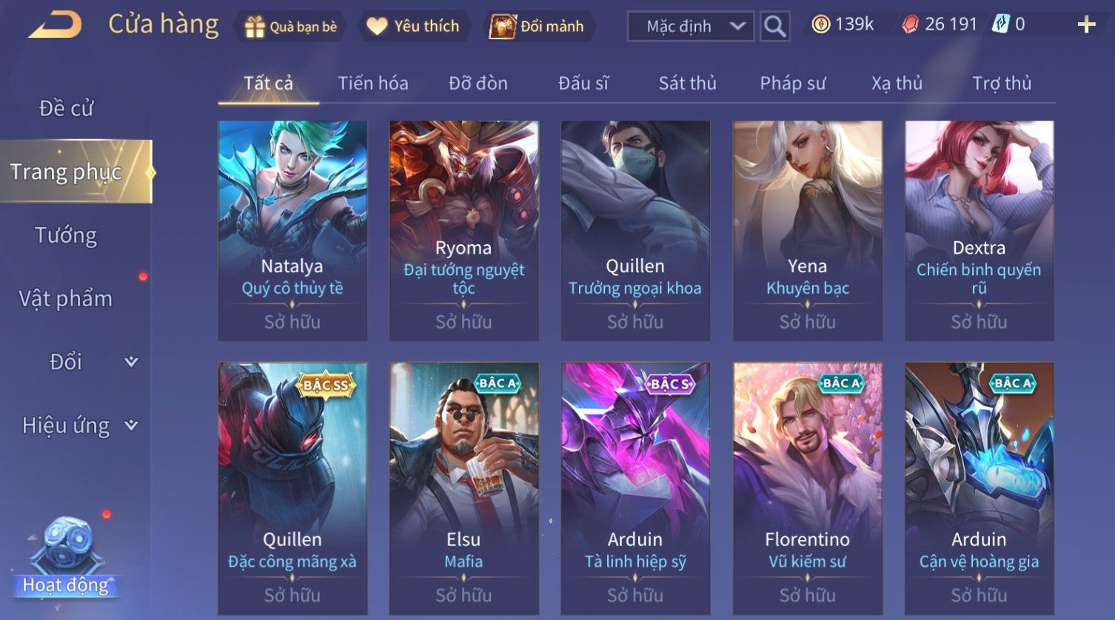The image size is (1115, 620).
Task: Select Elsu Mafia skin card
Action: pos(463,488)
